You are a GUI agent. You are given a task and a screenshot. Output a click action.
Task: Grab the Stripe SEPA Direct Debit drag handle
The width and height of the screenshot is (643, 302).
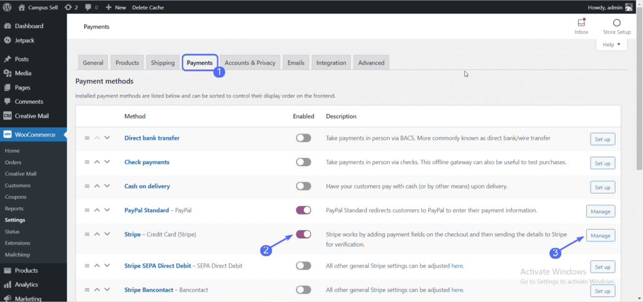pos(87,266)
